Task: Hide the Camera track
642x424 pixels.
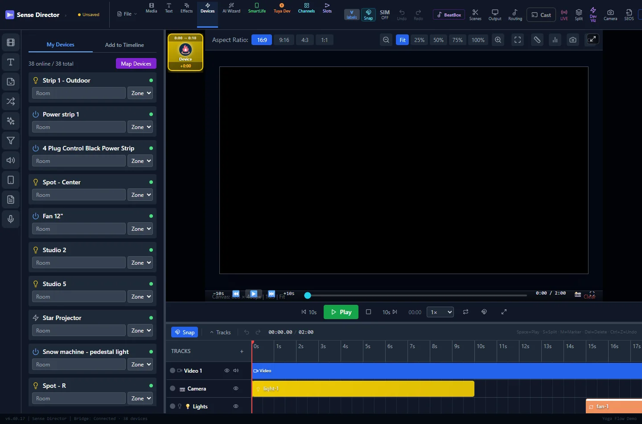Action: pyautogui.click(x=236, y=388)
